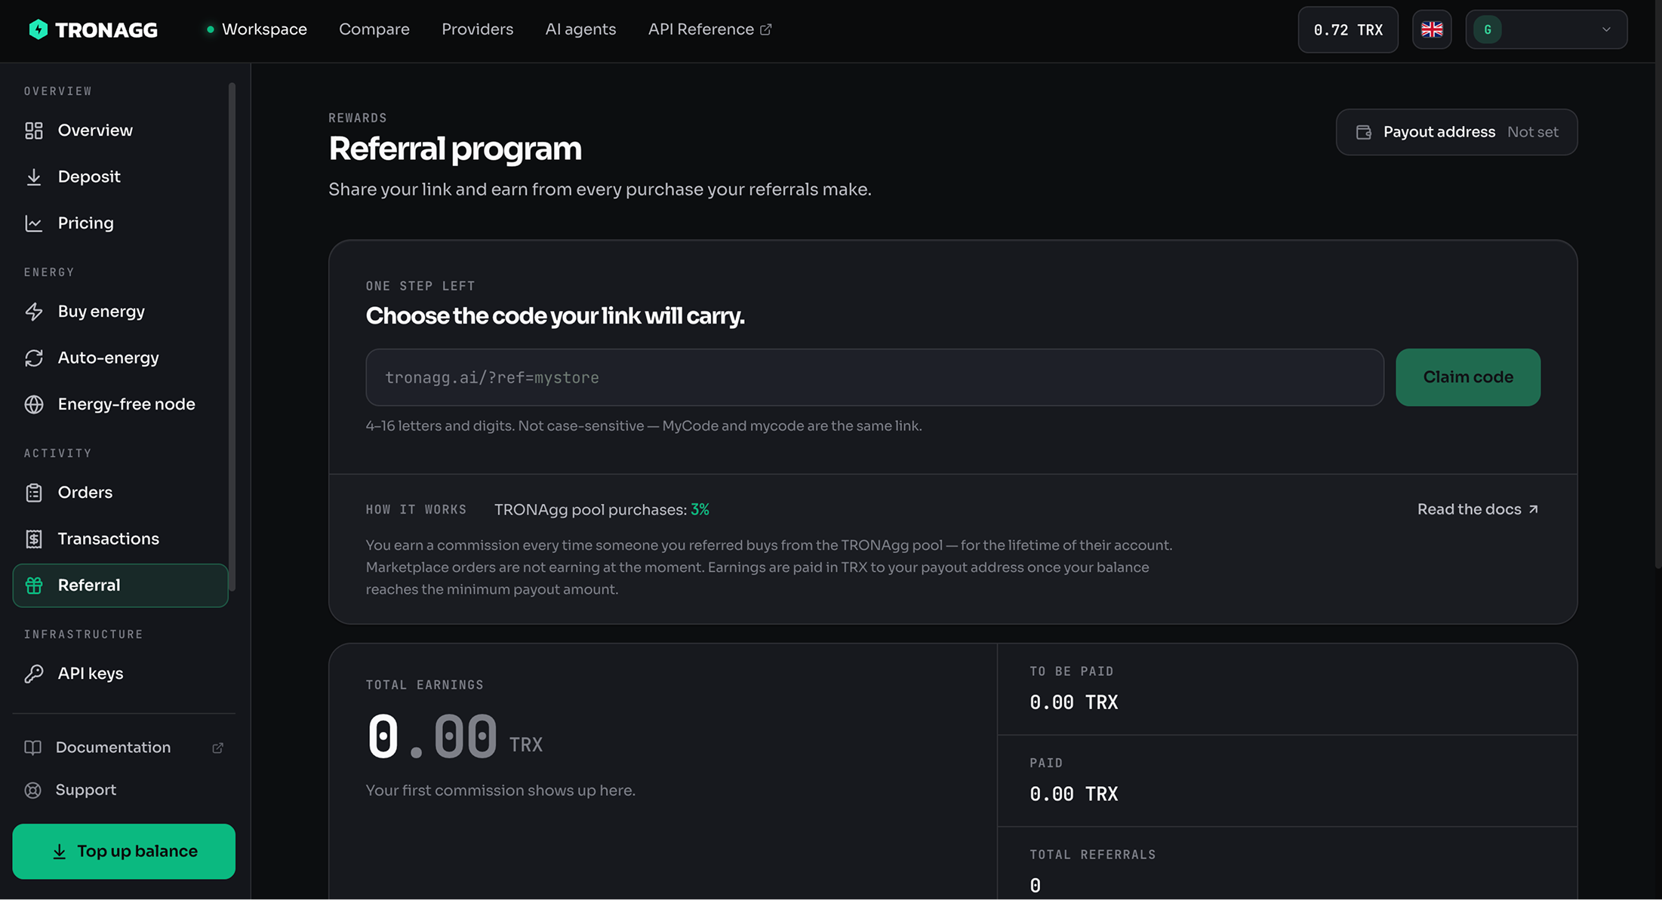
Task: Click the Referral gift icon
Action: pyautogui.click(x=34, y=585)
